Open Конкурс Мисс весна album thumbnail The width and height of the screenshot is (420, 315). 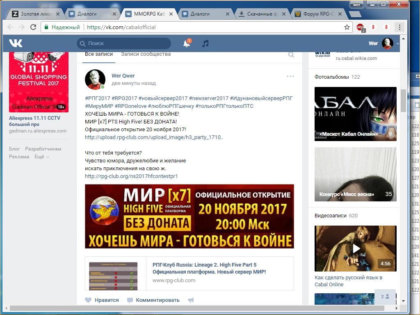coord(356,174)
